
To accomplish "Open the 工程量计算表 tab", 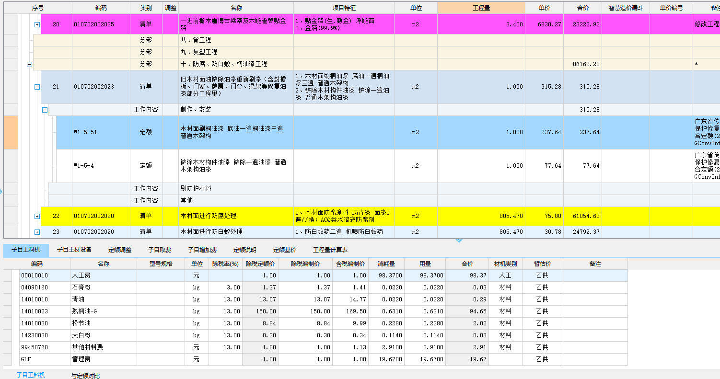I will pos(330,250).
